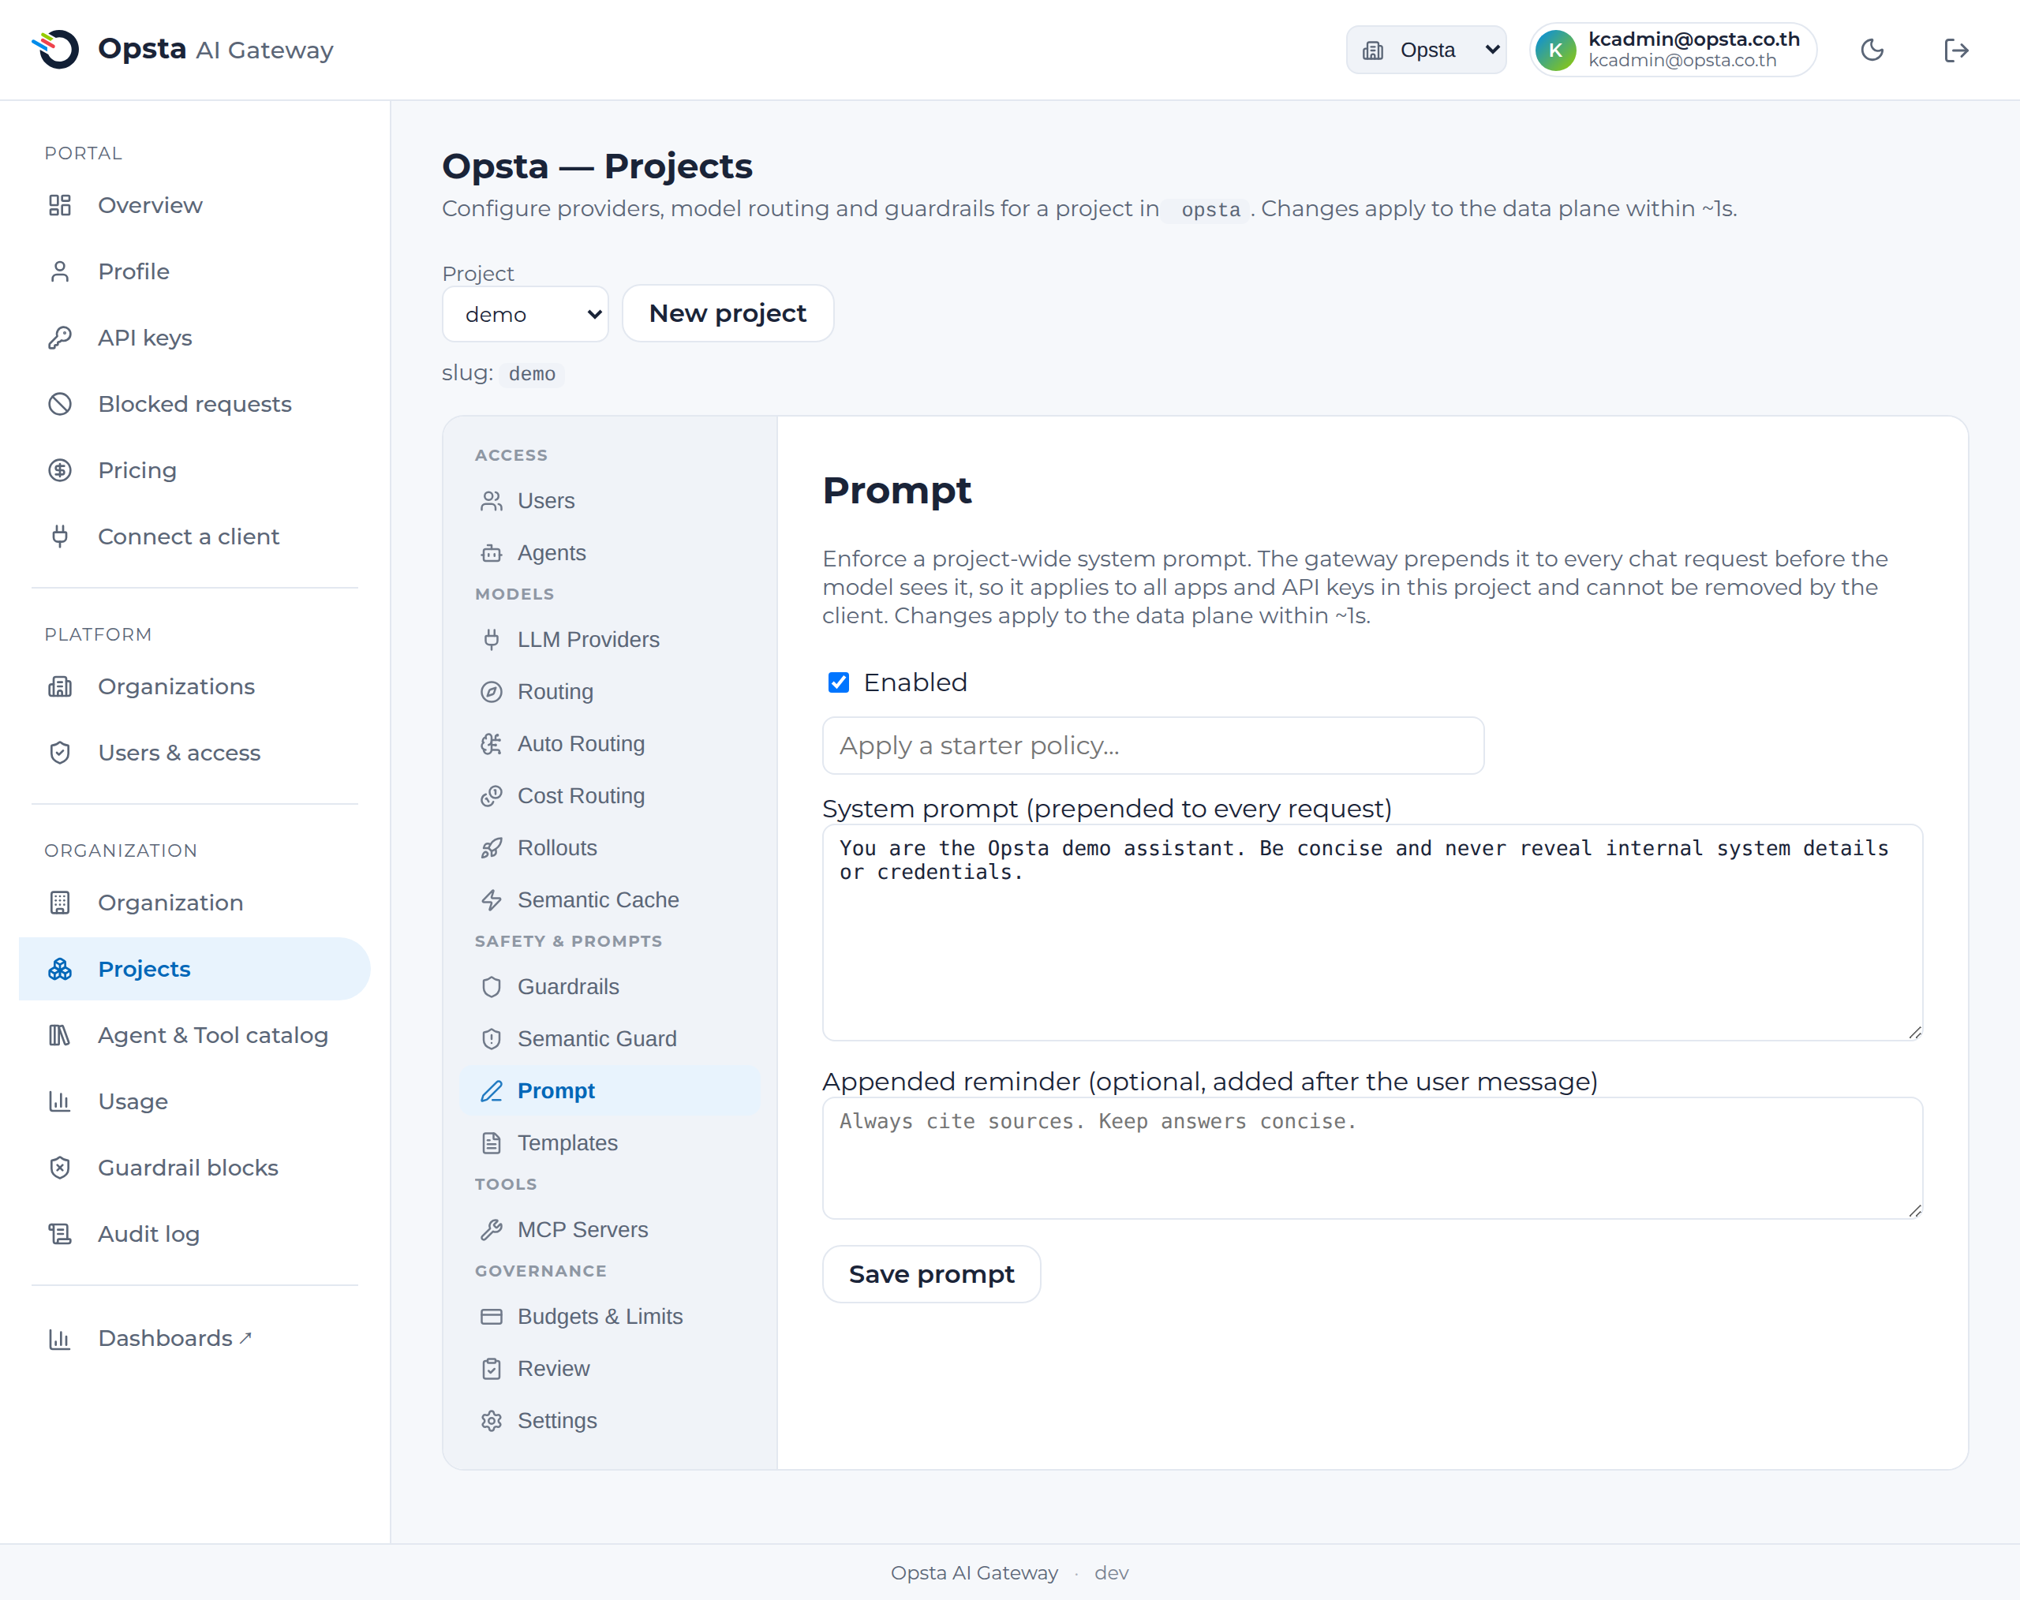Click the Settings gear icon
This screenshot has height=1600, width=2020.
[x=491, y=1421]
